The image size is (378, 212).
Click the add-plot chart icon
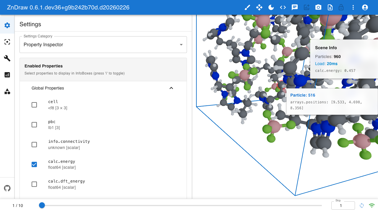(307, 7)
